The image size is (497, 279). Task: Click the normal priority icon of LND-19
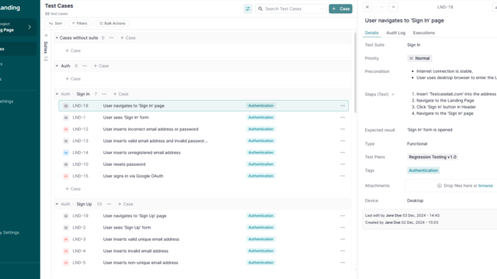(x=66, y=215)
